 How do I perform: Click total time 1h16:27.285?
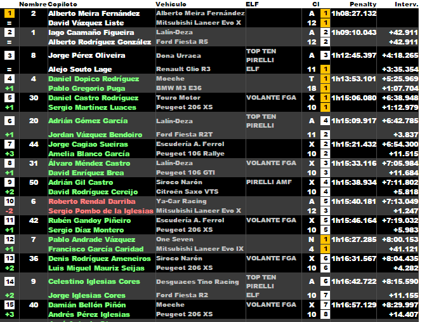[353, 239]
